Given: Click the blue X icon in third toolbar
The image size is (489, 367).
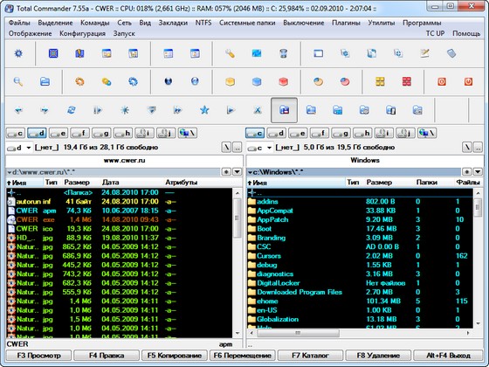Looking at the screenshot, I should 258,110.
